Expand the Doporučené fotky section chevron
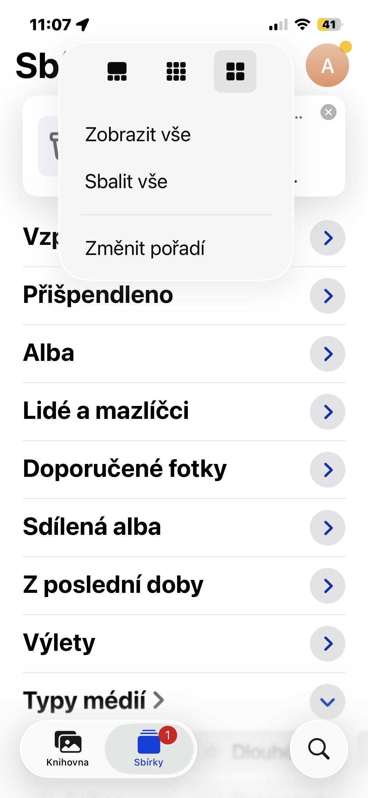This screenshot has width=368, height=798. [327, 470]
